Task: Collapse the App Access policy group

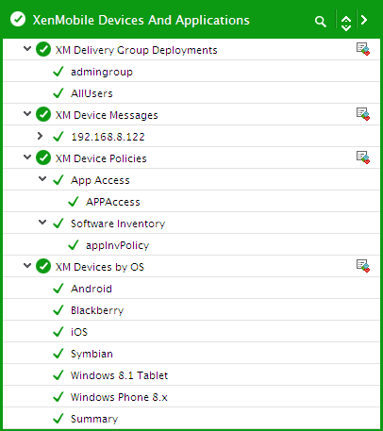Action: (x=42, y=179)
